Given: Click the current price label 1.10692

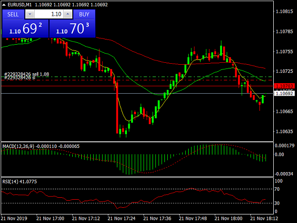Looking at the screenshot, I should click(284, 93).
